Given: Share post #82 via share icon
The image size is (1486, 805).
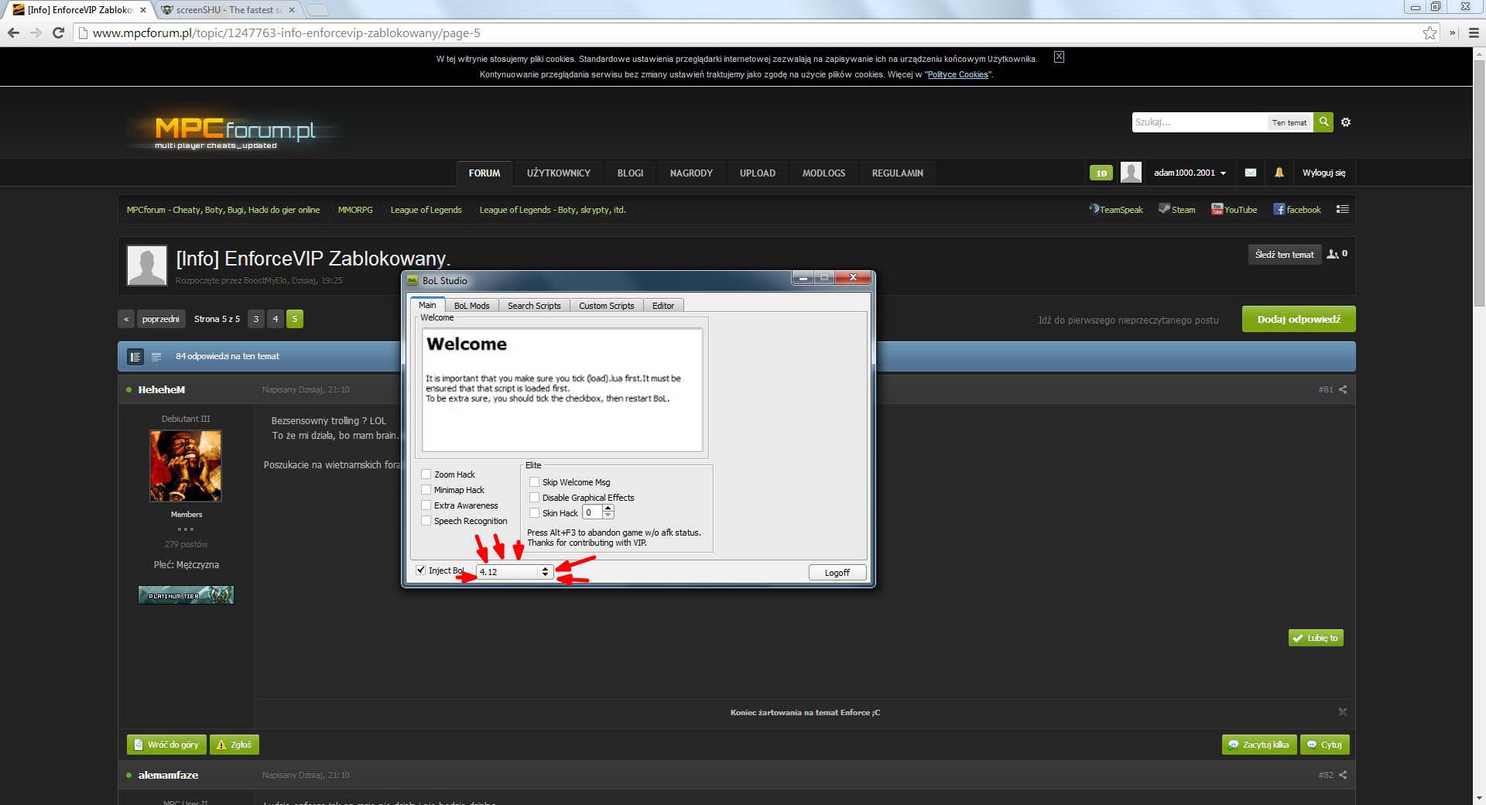Looking at the screenshot, I should [1343, 775].
